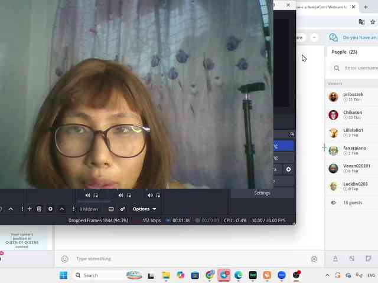Mute the leftmost OBS mixer channel speaker

[x=88, y=195]
